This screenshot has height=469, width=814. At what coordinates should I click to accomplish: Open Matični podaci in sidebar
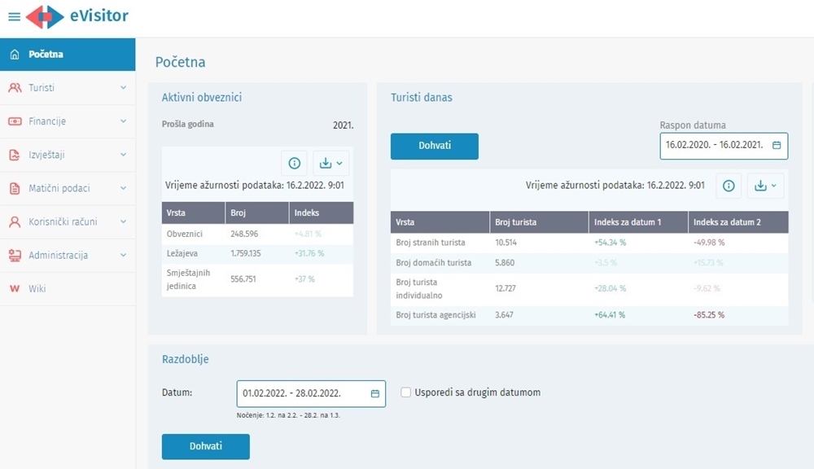(59, 188)
